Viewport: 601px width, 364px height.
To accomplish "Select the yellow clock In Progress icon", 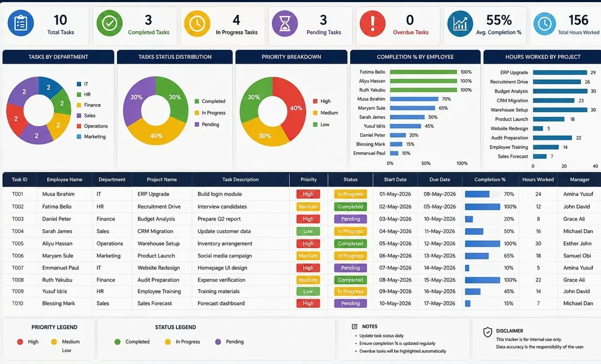I will click(x=197, y=24).
